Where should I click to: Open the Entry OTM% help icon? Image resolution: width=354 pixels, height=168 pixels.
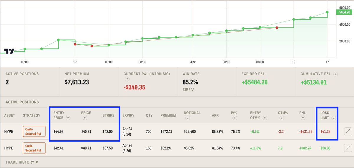click(x=265, y=118)
